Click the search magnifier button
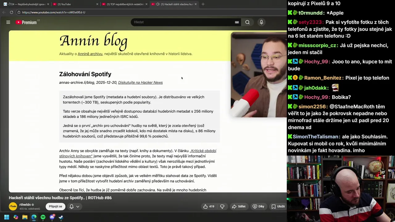Image resolution: width=395 pixels, height=222 pixels. [x=247, y=22]
